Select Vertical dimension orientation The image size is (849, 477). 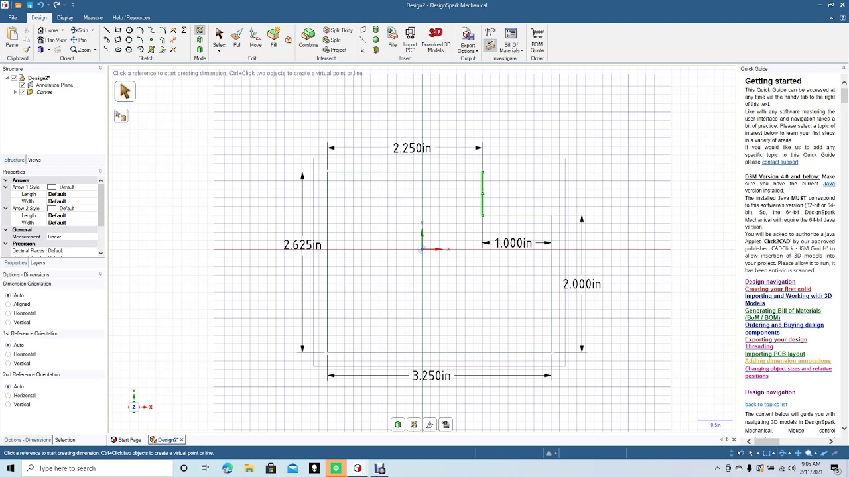coord(8,323)
